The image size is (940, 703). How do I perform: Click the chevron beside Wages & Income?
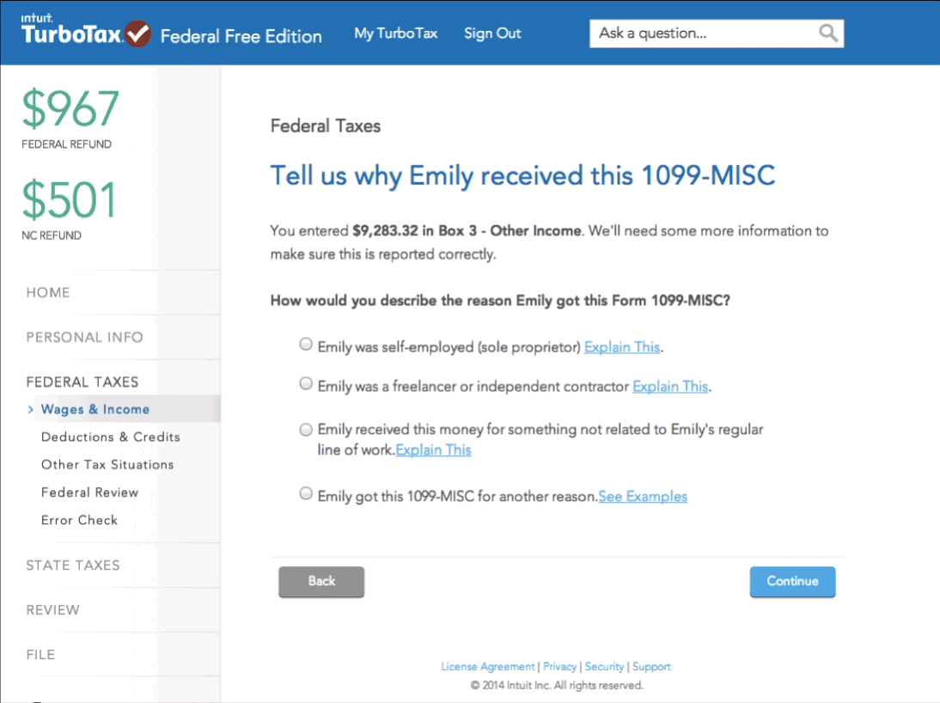coord(30,409)
